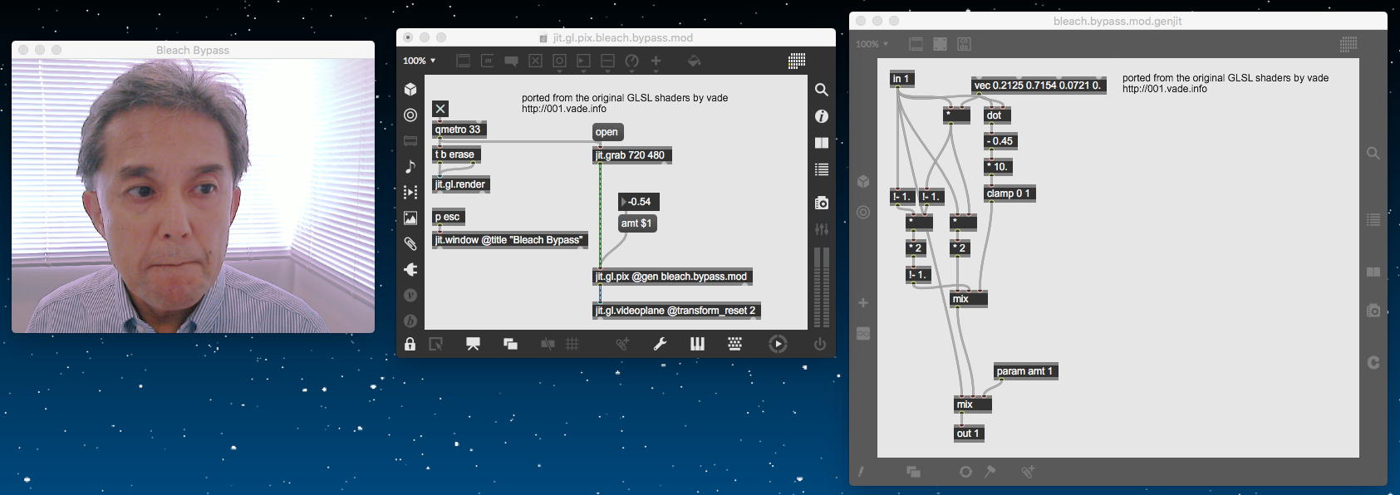Toggle presentation mode in patcher bottom bar
This screenshot has height=495, width=1400.
[x=473, y=344]
